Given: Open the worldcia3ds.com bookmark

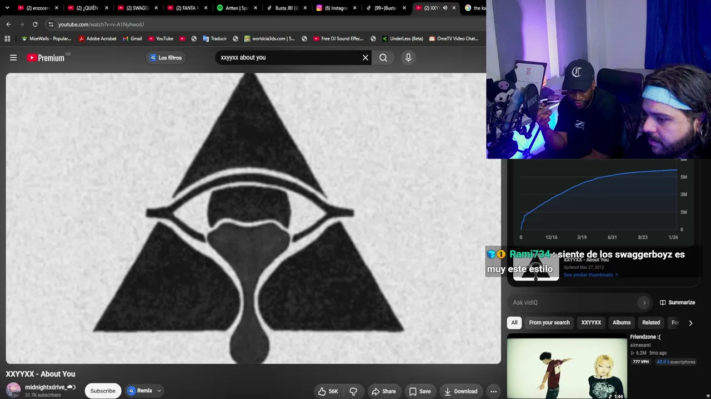Looking at the screenshot, I should (x=269, y=39).
